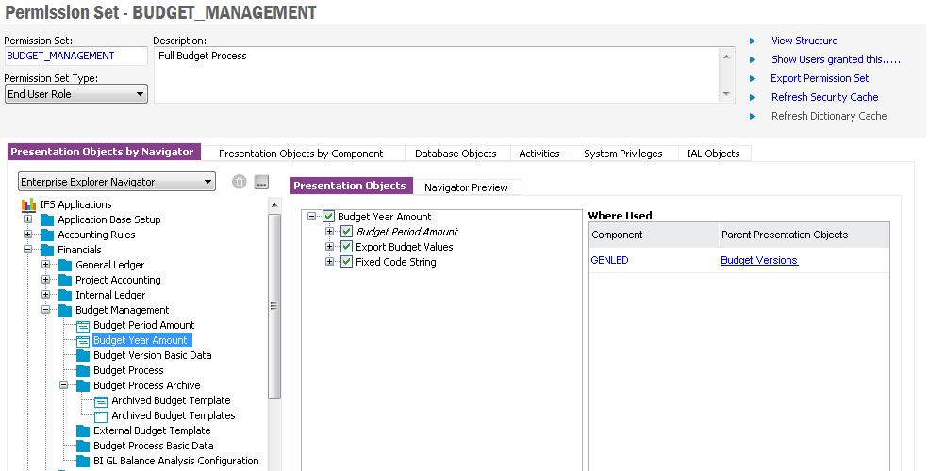Click the Permission Set name field

tap(75, 57)
